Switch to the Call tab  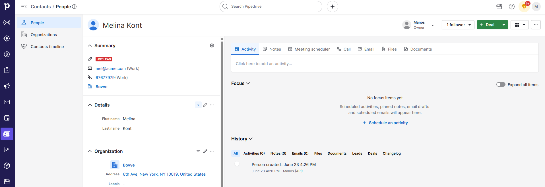(344, 49)
